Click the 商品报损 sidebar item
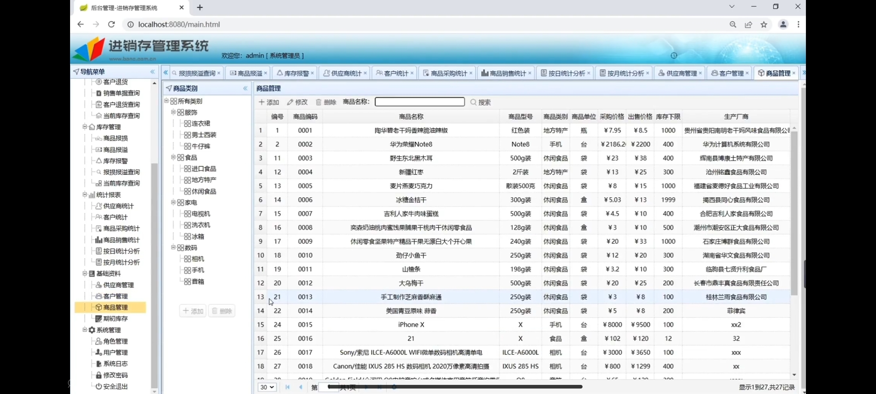This screenshot has height=394, width=876. point(112,138)
